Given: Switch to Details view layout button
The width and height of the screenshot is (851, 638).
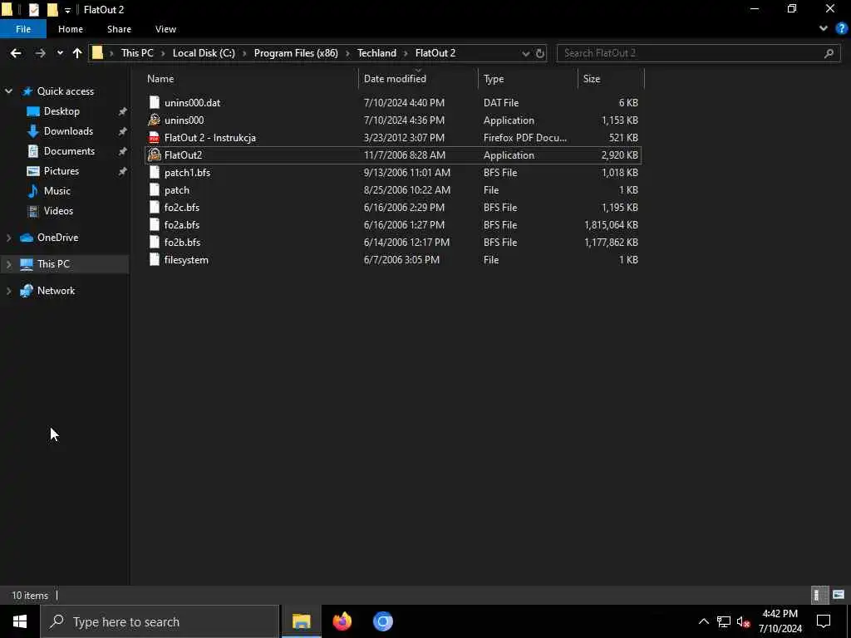Looking at the screenshot, I should point(819,595).
